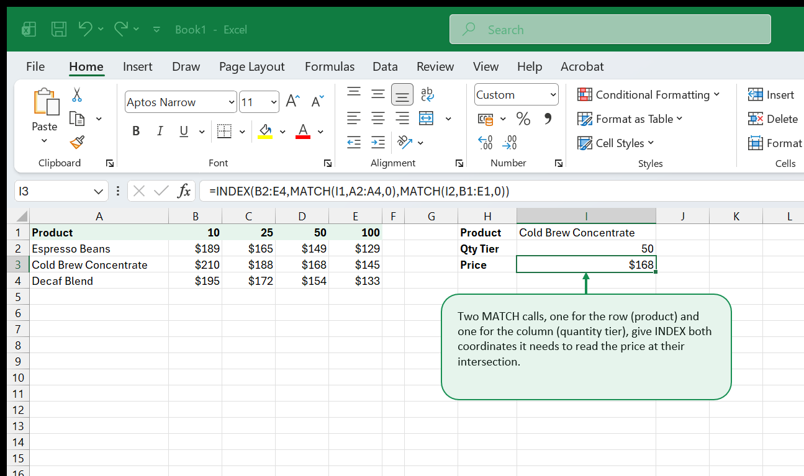The image size is (804, 476).
Task: Click Merge & Center icon
Action: [x=427, y=118]
